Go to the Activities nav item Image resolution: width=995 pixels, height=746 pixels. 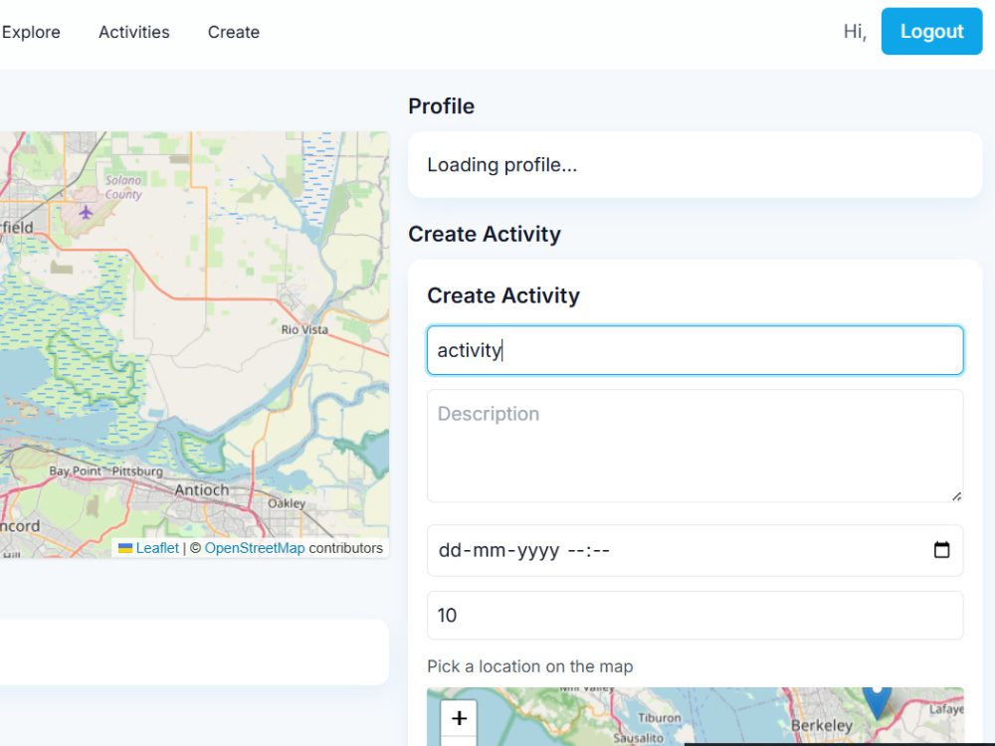[134, 33]
